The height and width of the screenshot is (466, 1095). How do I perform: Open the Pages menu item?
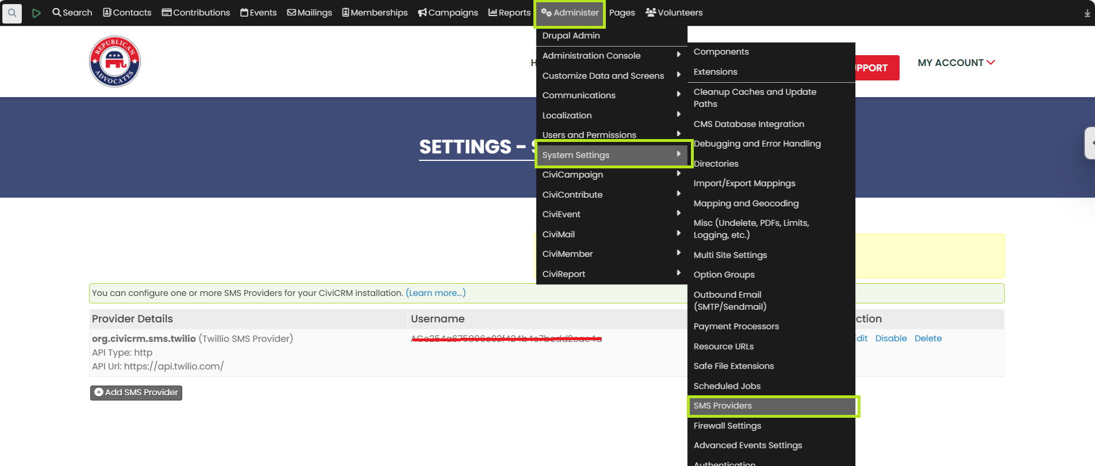[x=622, y=13]
